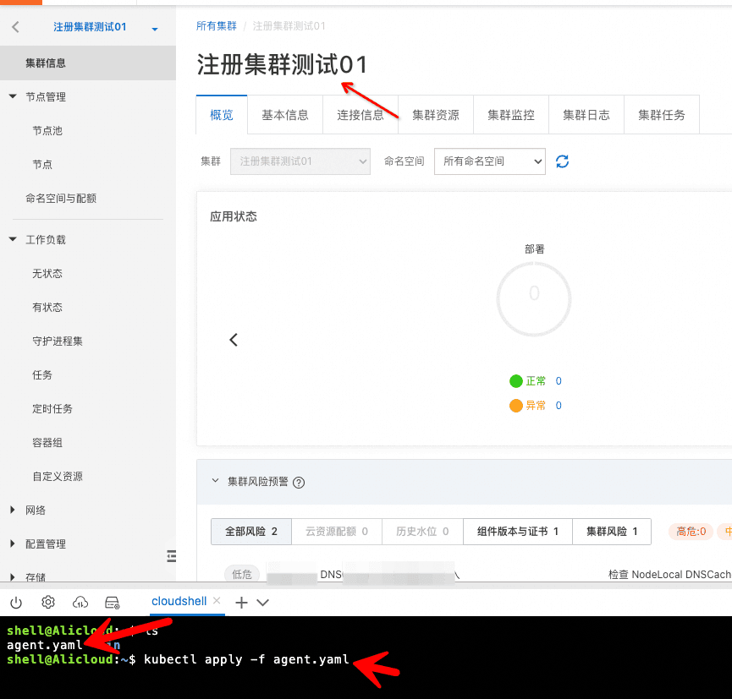Click the storage disk icon in Cloud Shell
The image size is (732, 699).
tap(112, 602)
